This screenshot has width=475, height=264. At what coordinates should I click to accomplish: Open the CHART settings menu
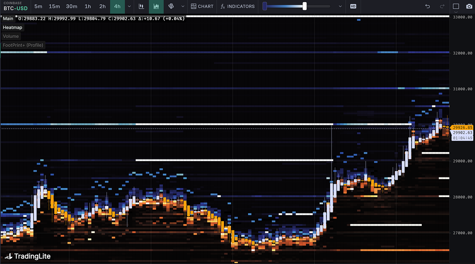(202, 6)
